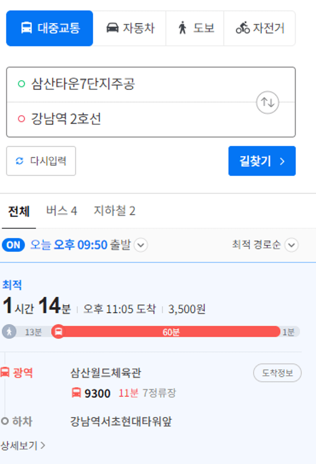Expand 상세보기 route details
316x464 pixels.
click(23, 446)
